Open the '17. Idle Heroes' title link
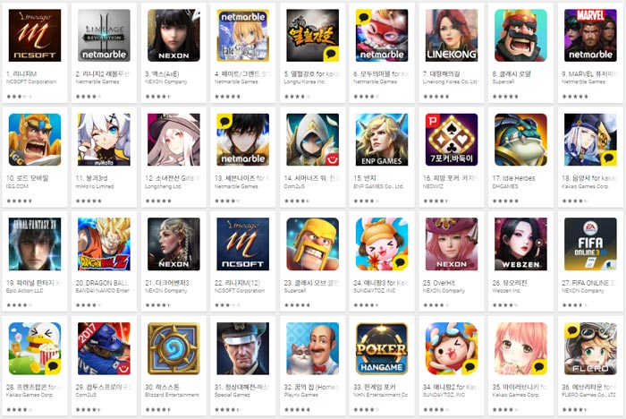626x419 pixels. pyautogui.click(x=513, y=178)
